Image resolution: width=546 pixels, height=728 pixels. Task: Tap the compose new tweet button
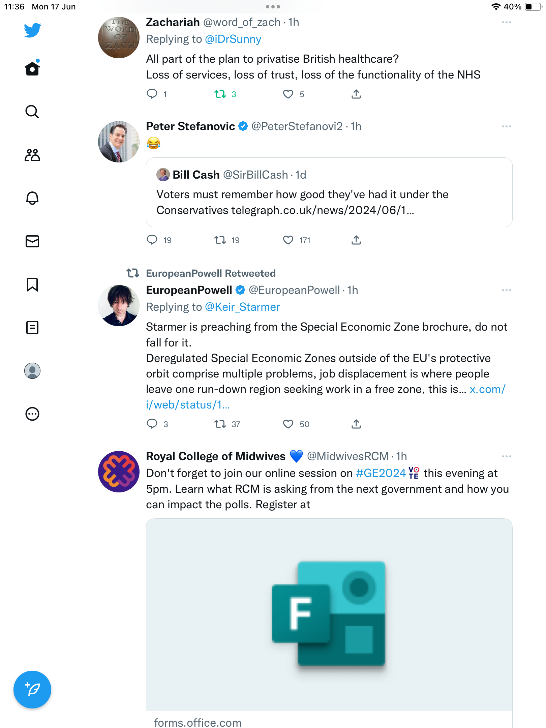coord(32,690)
